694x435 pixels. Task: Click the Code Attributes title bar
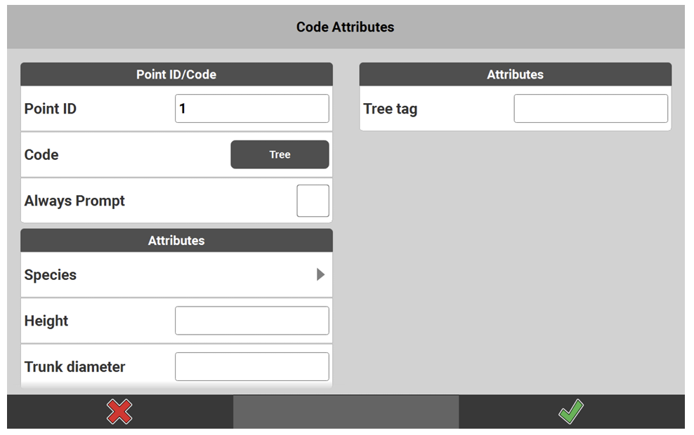click(346, 27)
